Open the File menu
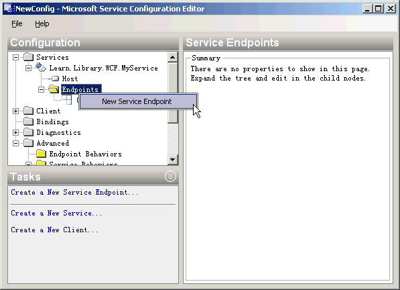 (17, 23)
